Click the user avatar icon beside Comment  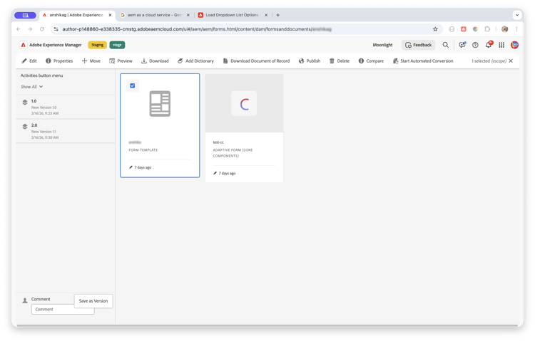click(x=25, y=300)
